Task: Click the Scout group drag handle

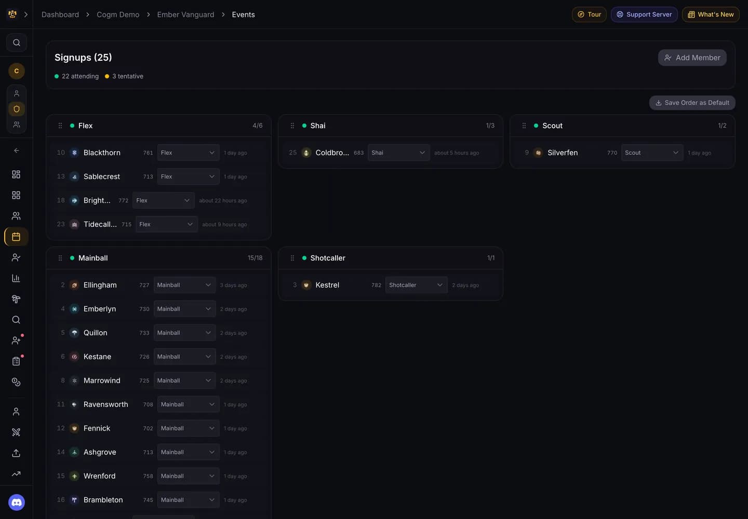Action: (x=524, y=126)
